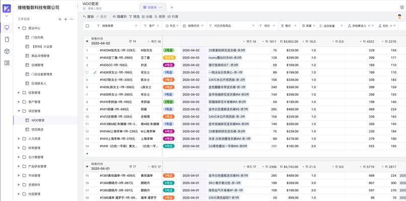Click the 5号店 tag on row 14
This screenshot has width=406, height=201.
169,146
